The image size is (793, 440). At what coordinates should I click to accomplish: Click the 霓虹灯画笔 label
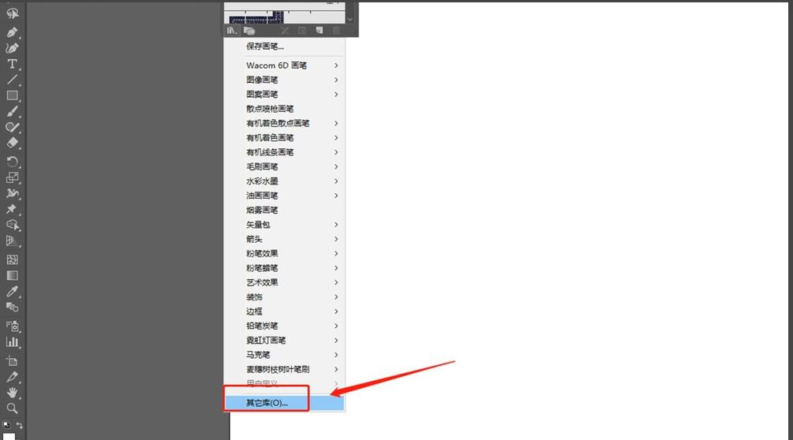[x=266, y=341]
